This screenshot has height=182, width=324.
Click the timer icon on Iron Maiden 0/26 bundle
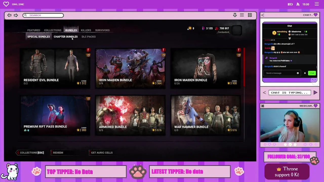point(239,55)
